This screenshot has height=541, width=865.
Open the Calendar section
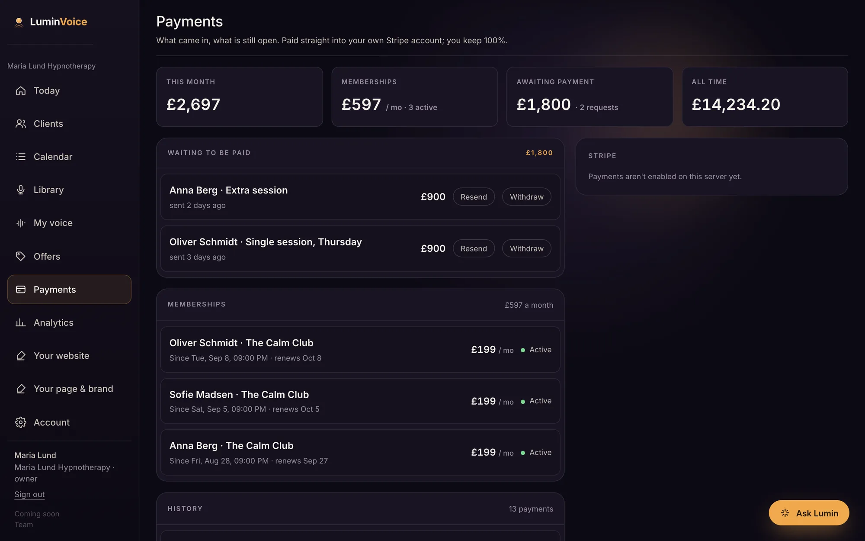[x=69, y=157]
